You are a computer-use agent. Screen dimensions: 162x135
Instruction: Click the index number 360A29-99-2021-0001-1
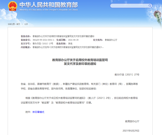43,40
